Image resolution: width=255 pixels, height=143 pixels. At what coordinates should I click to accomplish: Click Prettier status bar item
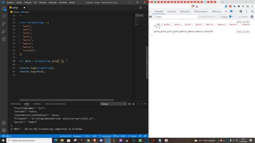tap(132, 136)
